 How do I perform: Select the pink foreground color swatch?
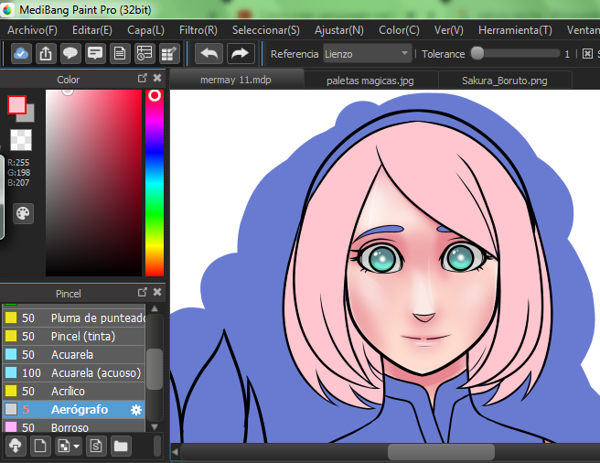[16, 105]
